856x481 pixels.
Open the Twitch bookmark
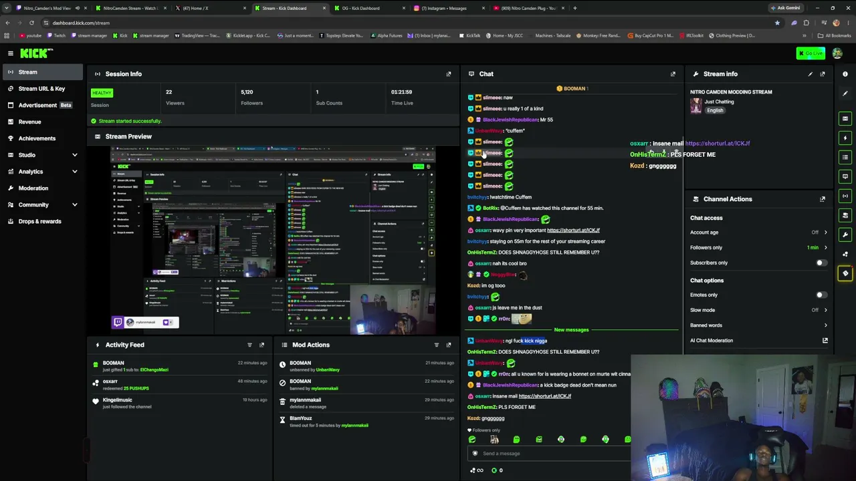coord(56,35)
